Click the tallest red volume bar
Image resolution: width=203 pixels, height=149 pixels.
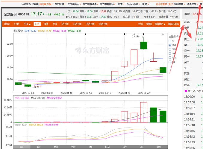point(144,112)
